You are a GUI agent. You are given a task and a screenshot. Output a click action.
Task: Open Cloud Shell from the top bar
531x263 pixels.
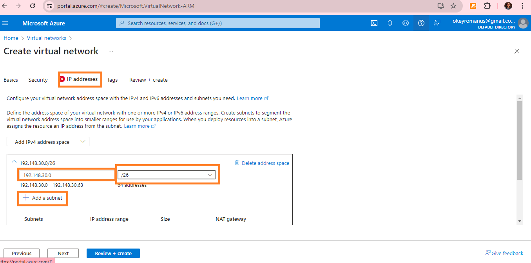pos(374,23)
